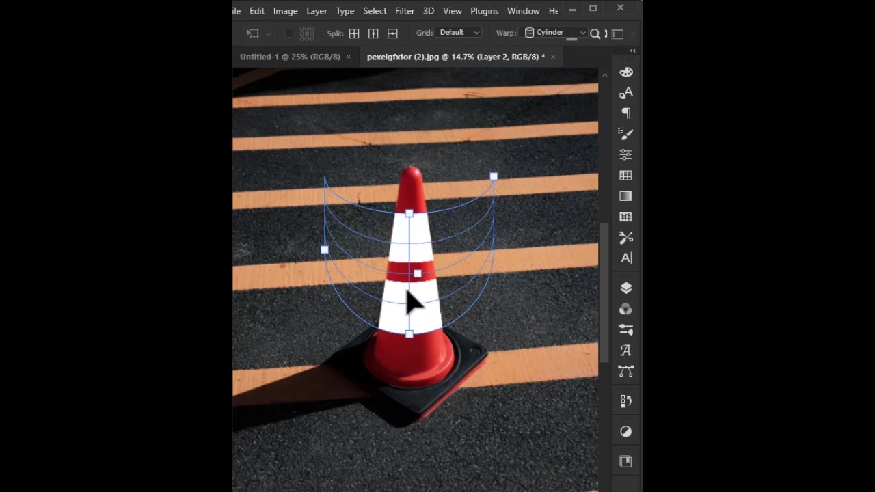Split the warp crosswise
Screen dimensions: 875x492
pos(354,33)
